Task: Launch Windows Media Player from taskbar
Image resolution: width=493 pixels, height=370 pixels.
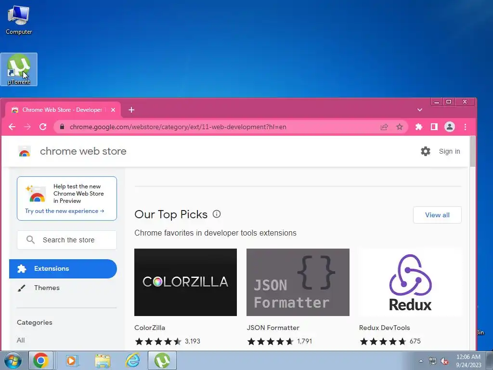Action: tap(72, 360)
